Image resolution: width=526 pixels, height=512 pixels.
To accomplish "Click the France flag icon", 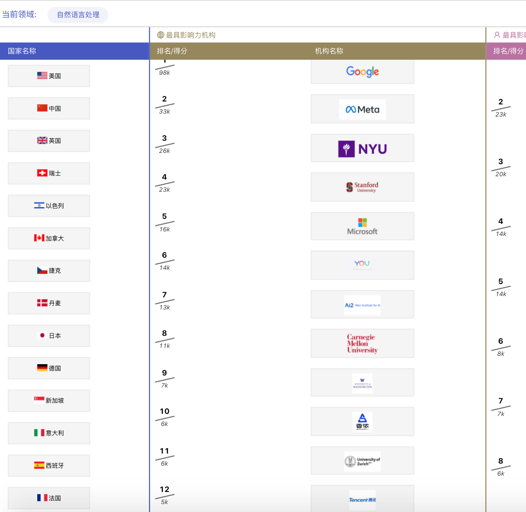I will pyautogui.click(x=42, y=498).
